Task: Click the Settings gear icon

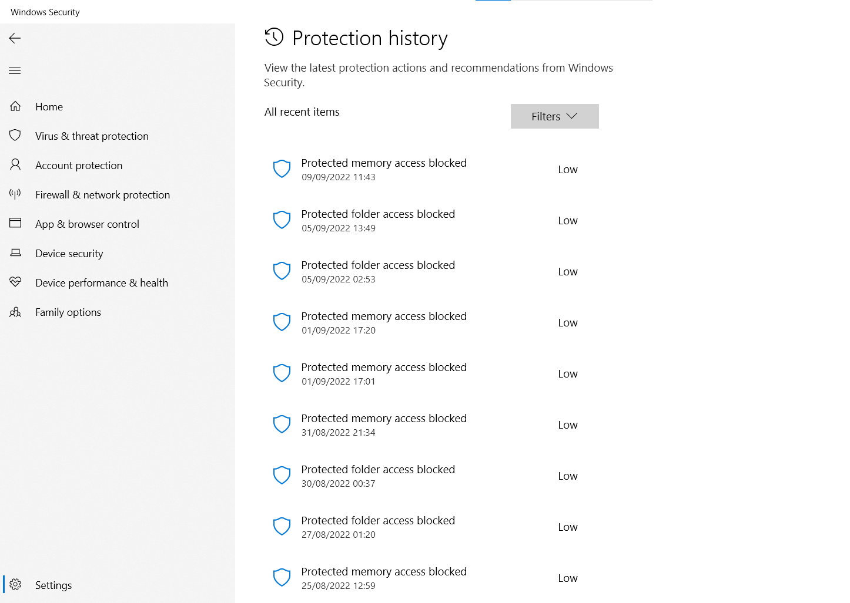Action: (x=15, y=585)
